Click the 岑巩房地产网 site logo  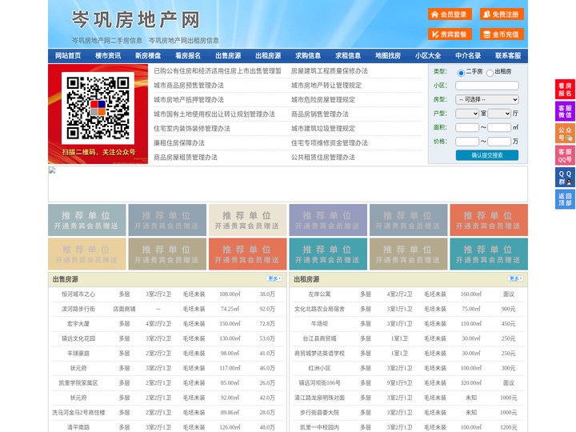pos(135,20)
